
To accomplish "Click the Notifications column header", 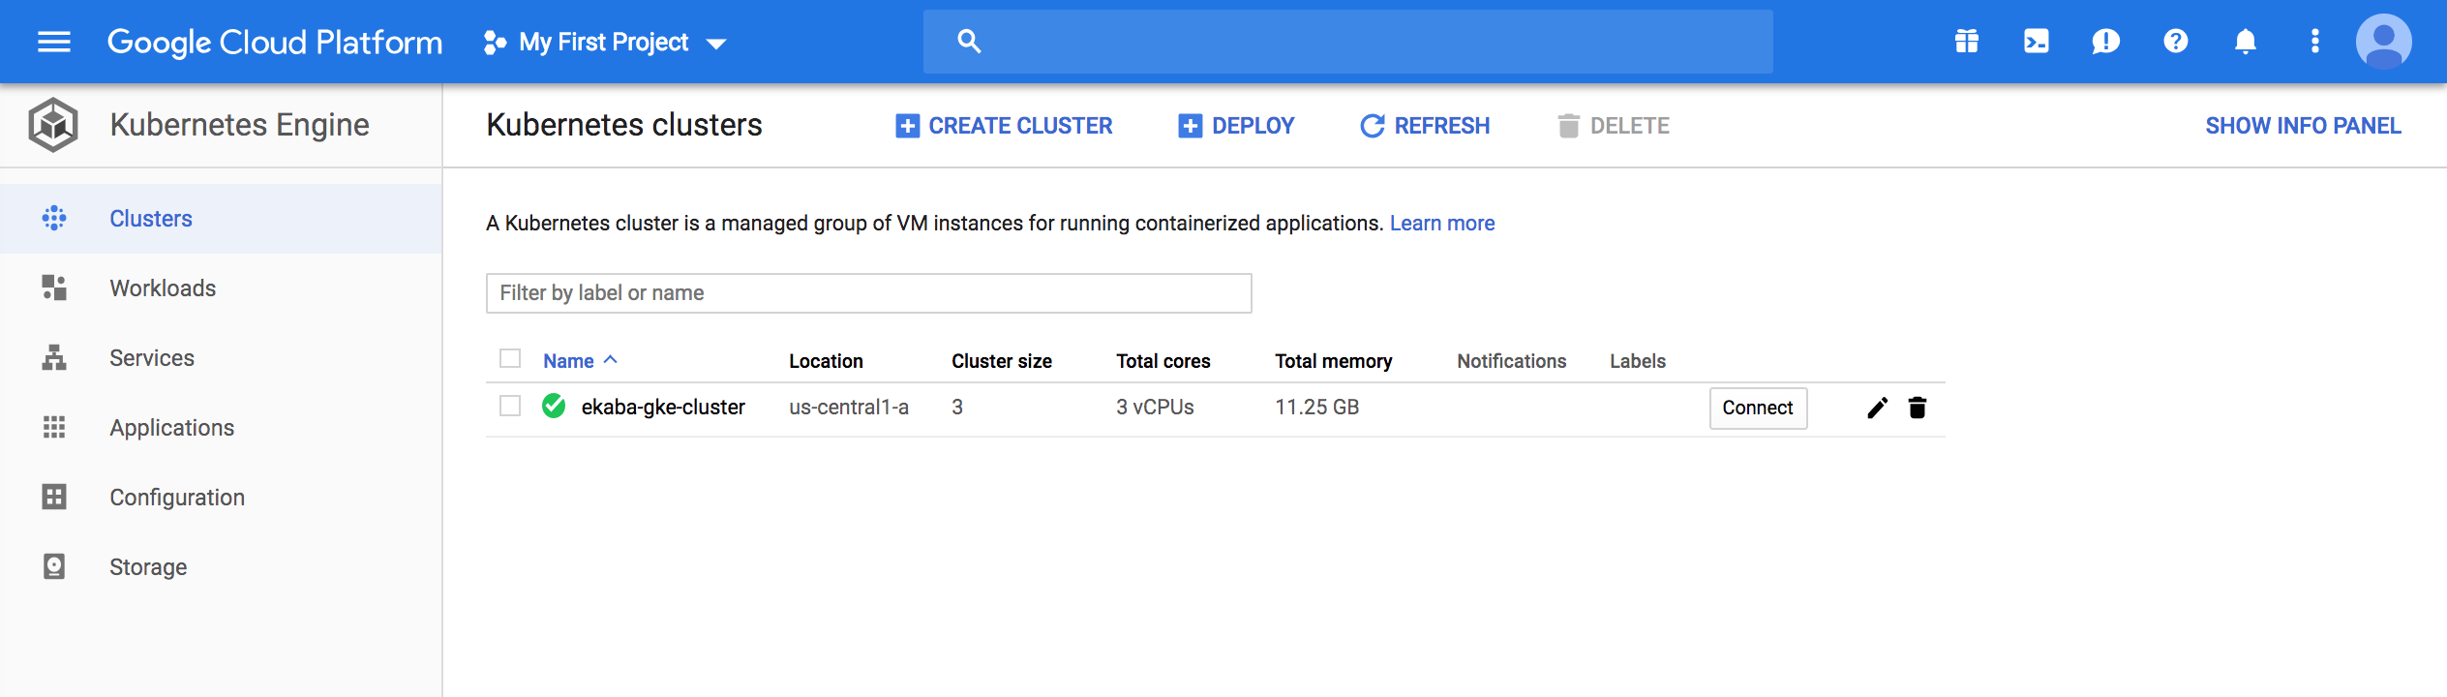I will click(1512, 361).
